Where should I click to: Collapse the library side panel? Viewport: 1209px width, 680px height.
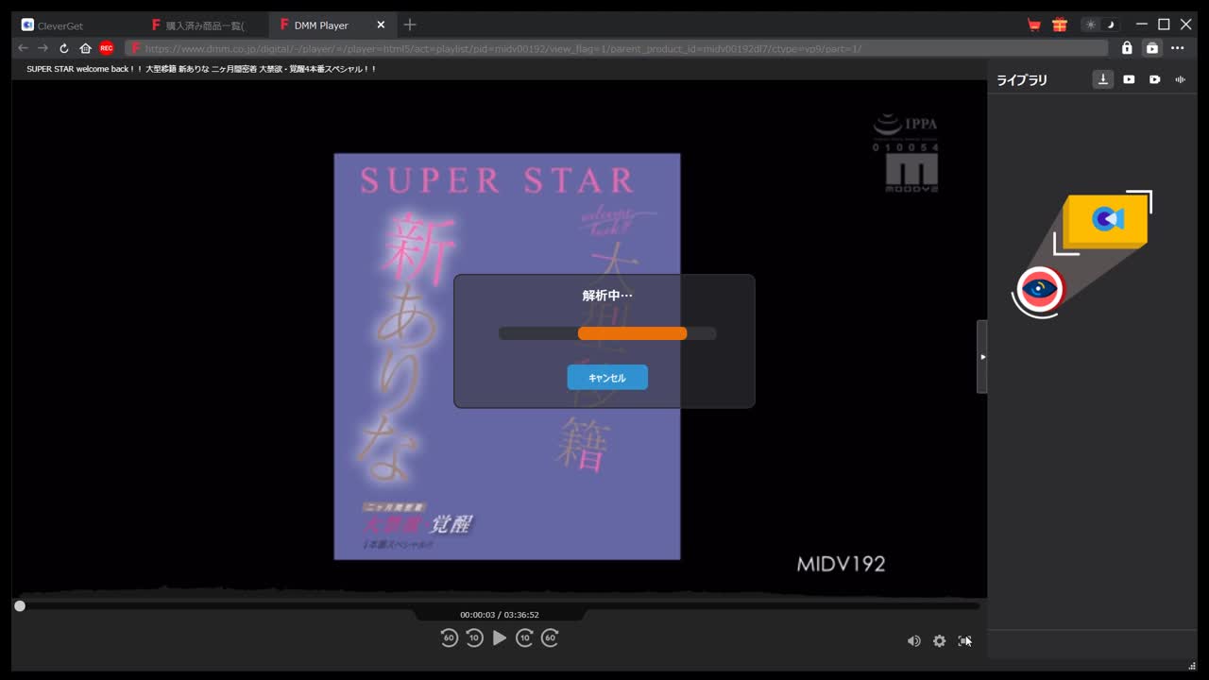pos(982,357)
